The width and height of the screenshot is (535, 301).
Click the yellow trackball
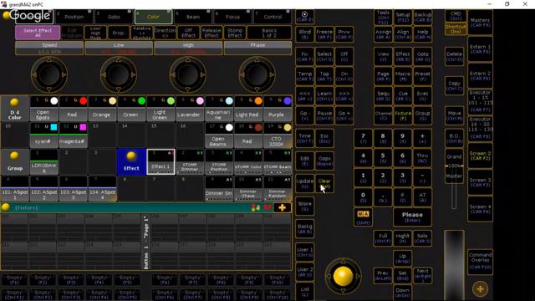[343, 276]
